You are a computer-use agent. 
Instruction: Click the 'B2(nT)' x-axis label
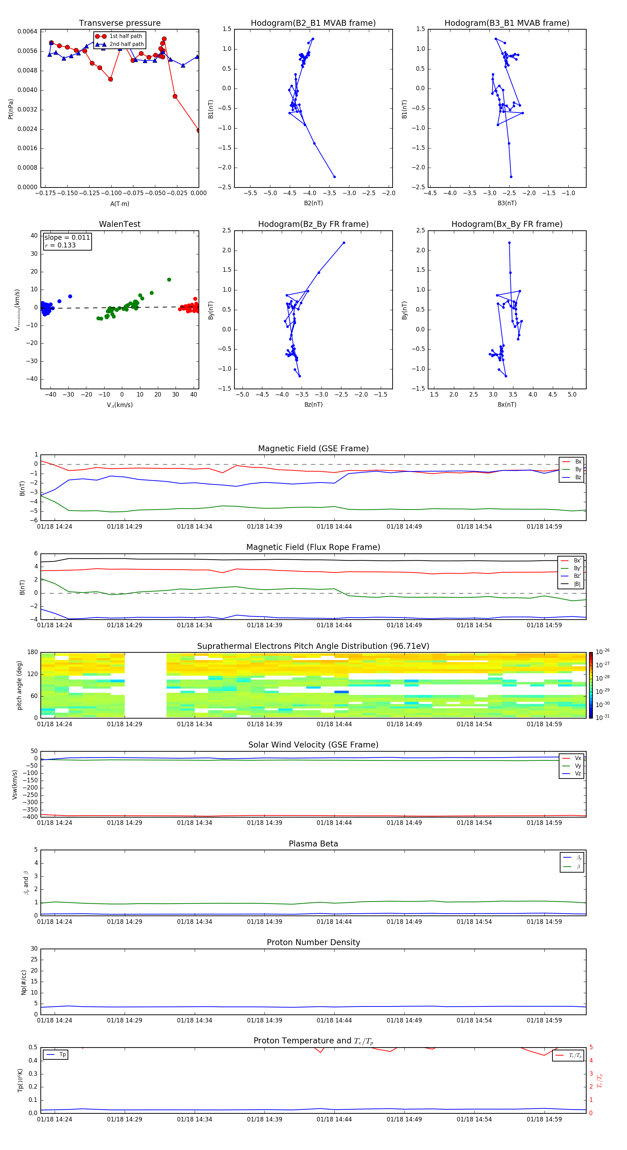click(x=313, y=203)
